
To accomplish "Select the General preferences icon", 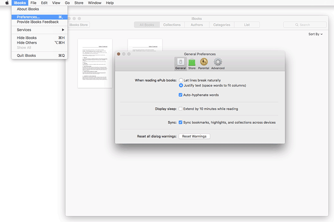I will 180,64.
